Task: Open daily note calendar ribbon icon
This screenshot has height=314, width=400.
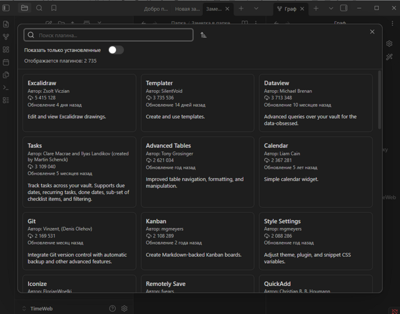Action: [x=6, y=62]
